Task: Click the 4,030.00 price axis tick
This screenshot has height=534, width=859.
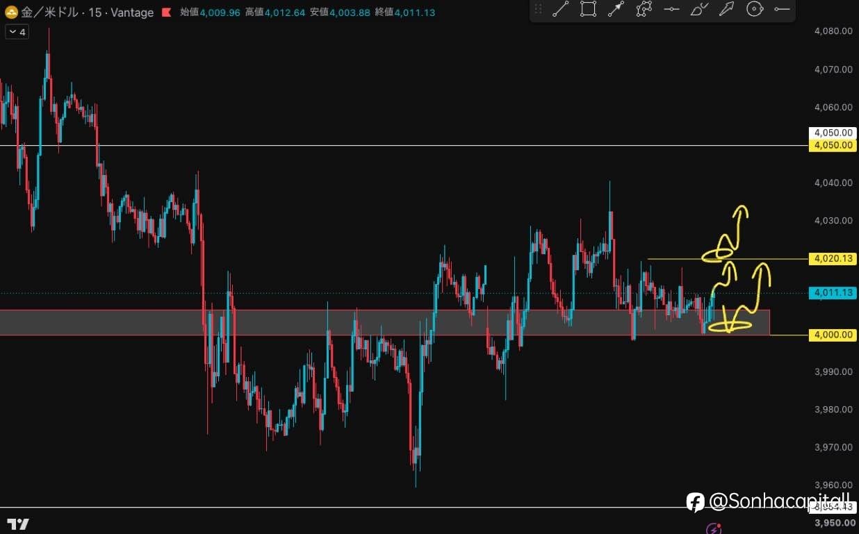Action: pos(833,221)
